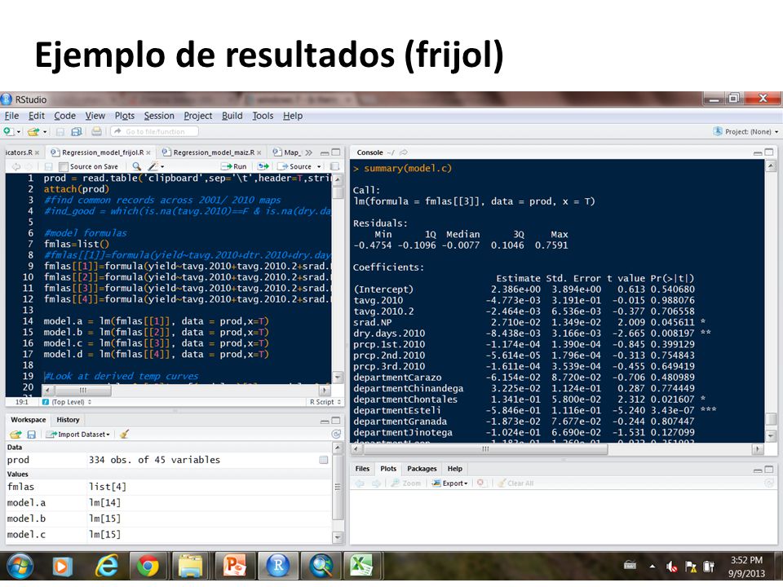Open the File menu
Image resolution: width=783 pixels, height=587 pixels.
click(x=11, y=116)
